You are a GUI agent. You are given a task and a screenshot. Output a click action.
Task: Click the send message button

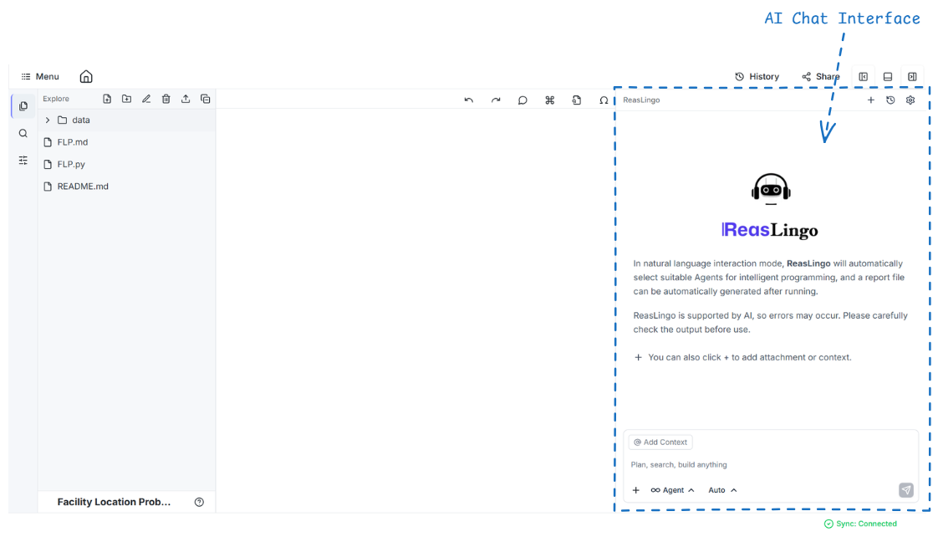point(906,490)
